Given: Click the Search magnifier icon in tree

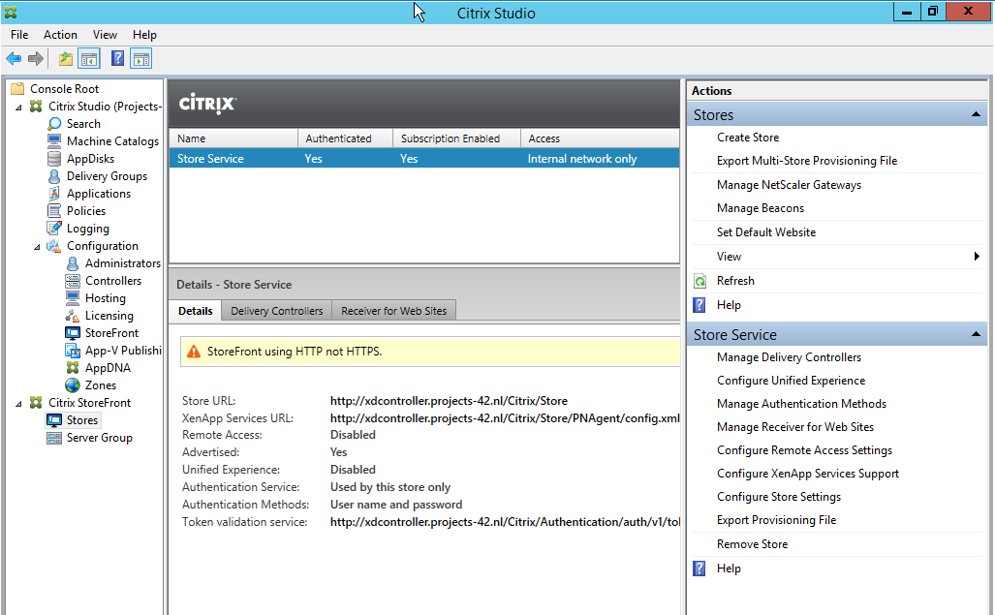Looking at the screenshot, I should (55, 124).
